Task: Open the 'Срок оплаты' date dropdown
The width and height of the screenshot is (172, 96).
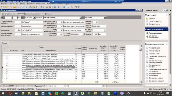Action: pyautogui.click(x=83, y=34)
